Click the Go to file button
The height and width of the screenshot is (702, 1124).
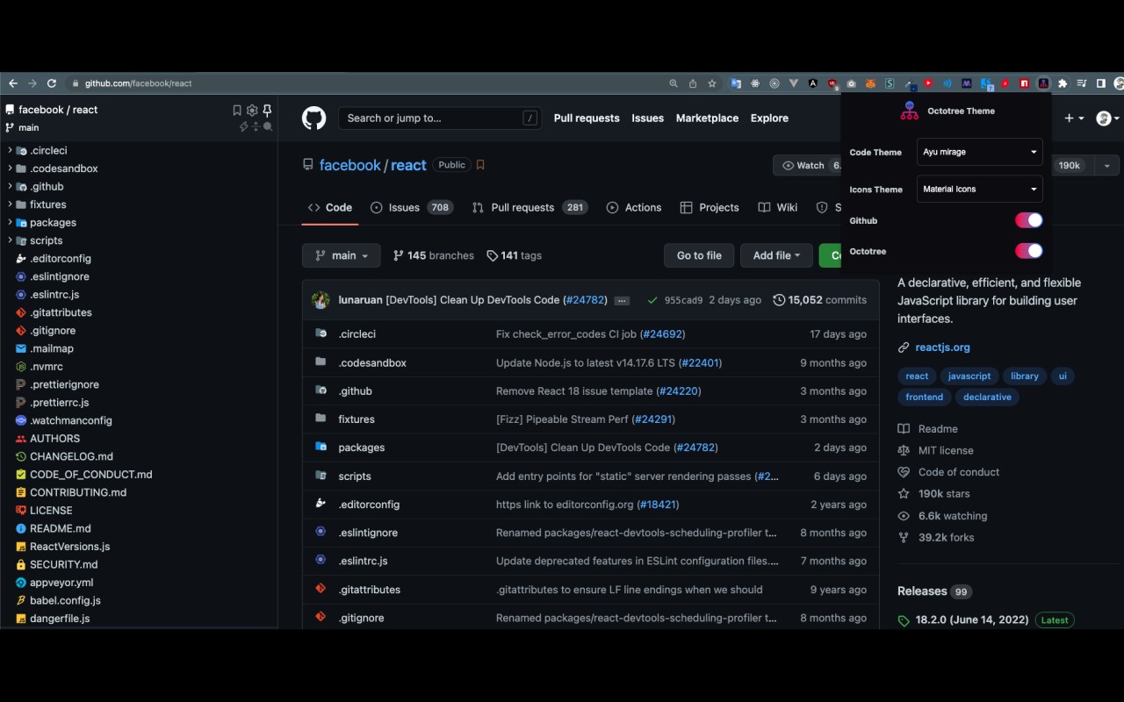(x=699, y=255)
